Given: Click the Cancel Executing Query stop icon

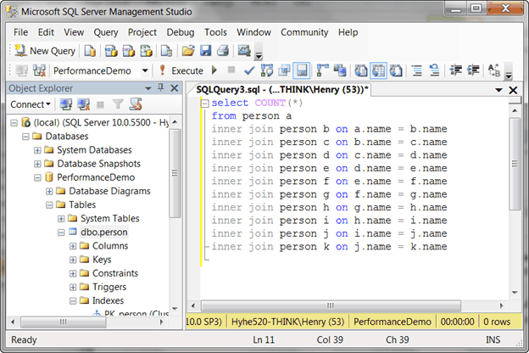Looking at the screenshot, I should pyautogui.click(x=231, y=70).
